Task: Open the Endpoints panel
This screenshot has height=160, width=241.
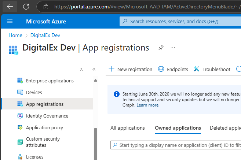Action: click(x=173, y=69)
